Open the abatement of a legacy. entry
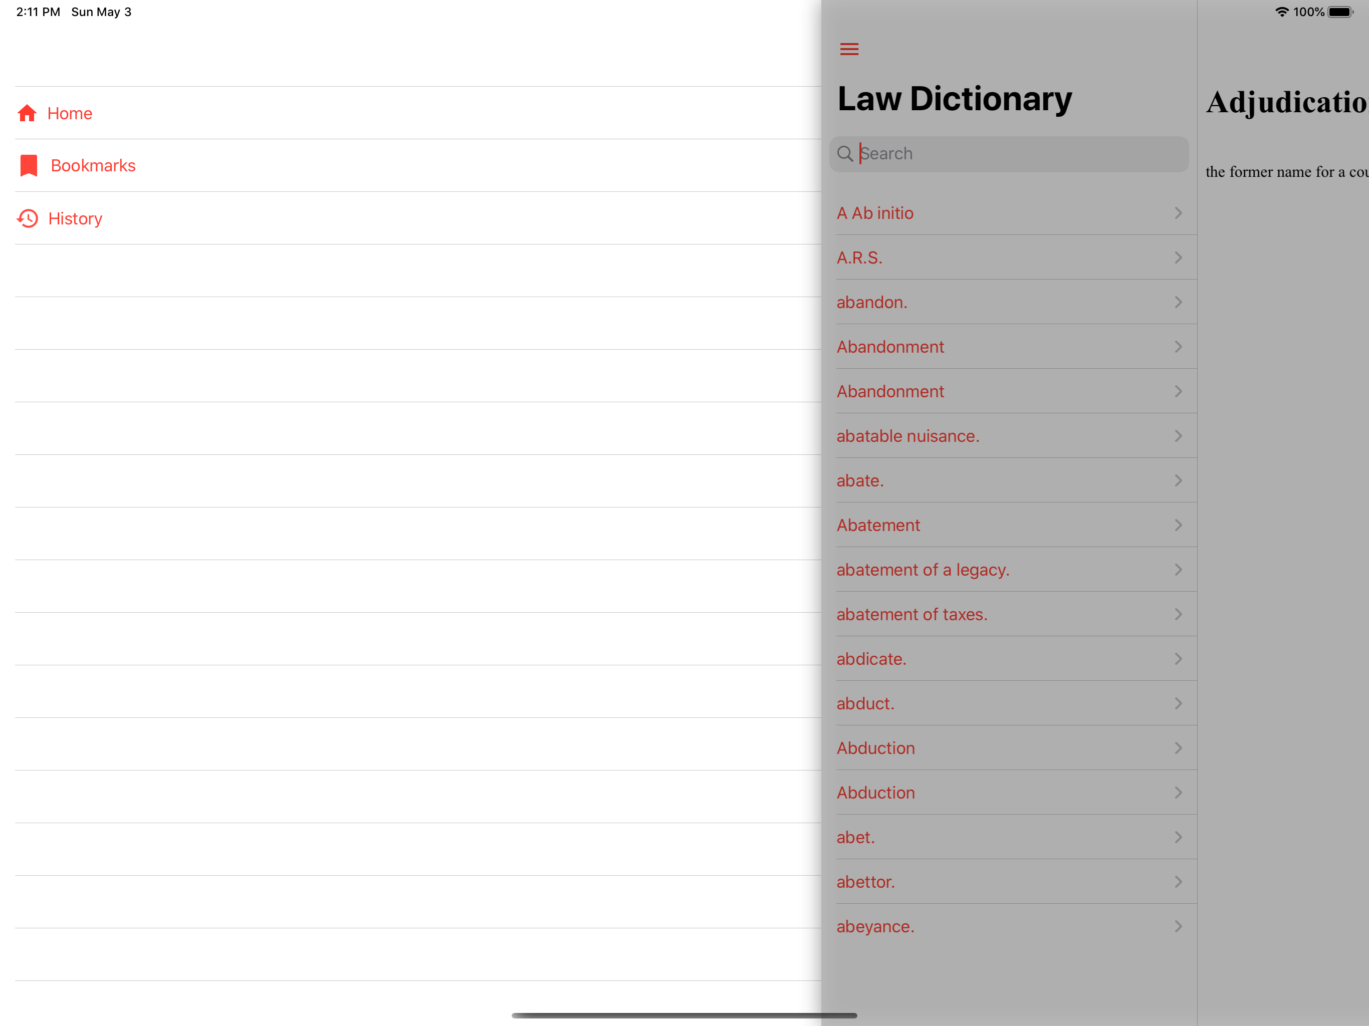Screen dimensions: 1369x1026 click(x=922, y=569)
